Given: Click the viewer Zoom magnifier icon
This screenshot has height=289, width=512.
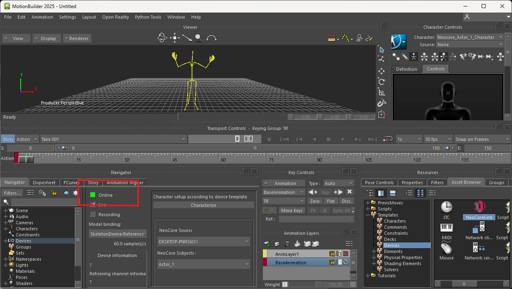Looking at the screenshot, I should 199,38.
